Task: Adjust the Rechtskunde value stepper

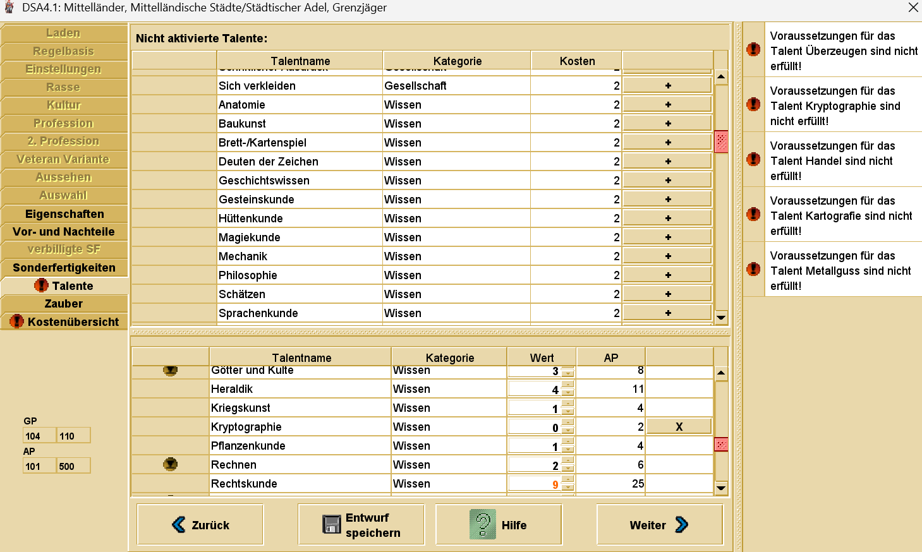Action: tap(567, 484)
